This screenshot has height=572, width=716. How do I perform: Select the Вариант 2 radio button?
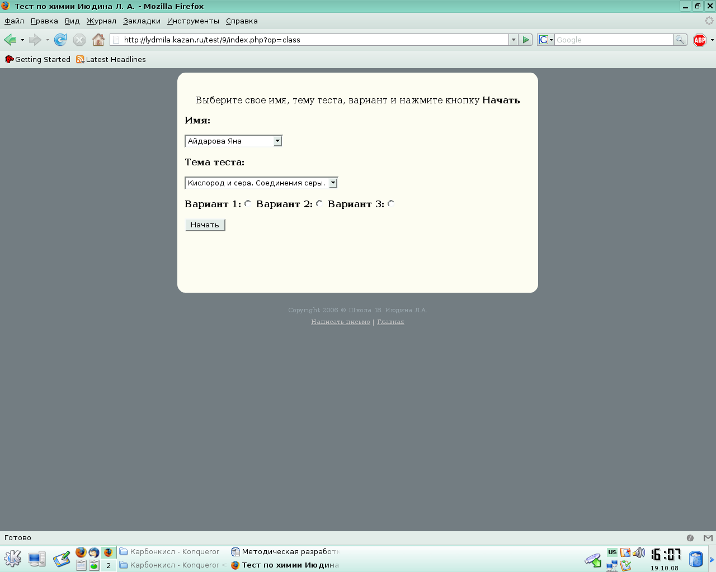(x=319, y=204)
